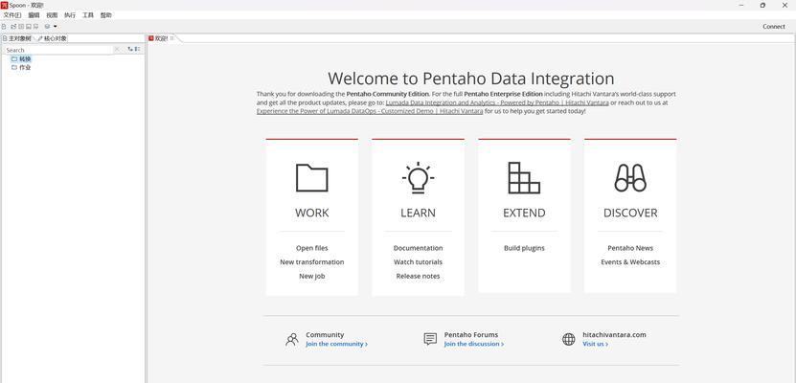796x383 pixels.
Task: Click the collapse all tree icon
Action: [x=138, y=49]
